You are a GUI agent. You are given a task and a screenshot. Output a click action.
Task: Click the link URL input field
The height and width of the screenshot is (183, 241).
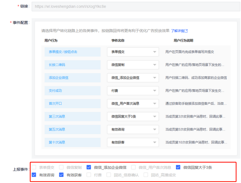click(x=135, y=6)
